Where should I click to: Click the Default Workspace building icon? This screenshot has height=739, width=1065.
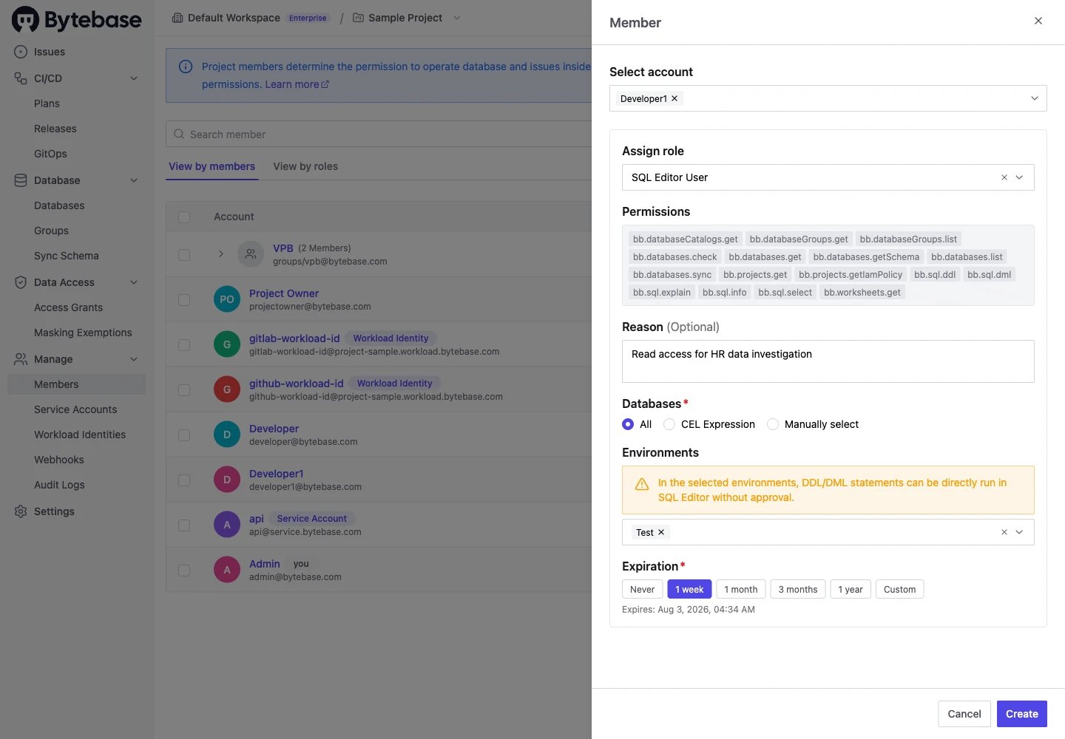(x=177, y=18)
